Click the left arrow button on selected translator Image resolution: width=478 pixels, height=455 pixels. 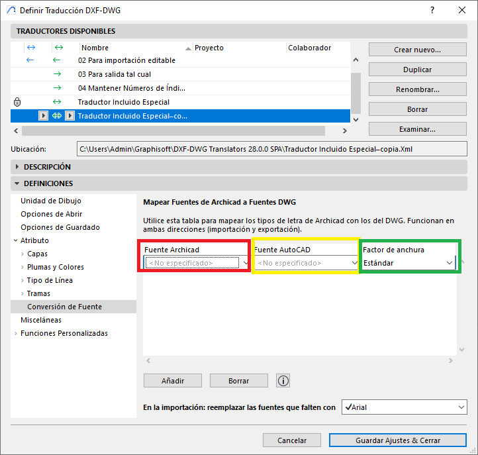point(43,116)
